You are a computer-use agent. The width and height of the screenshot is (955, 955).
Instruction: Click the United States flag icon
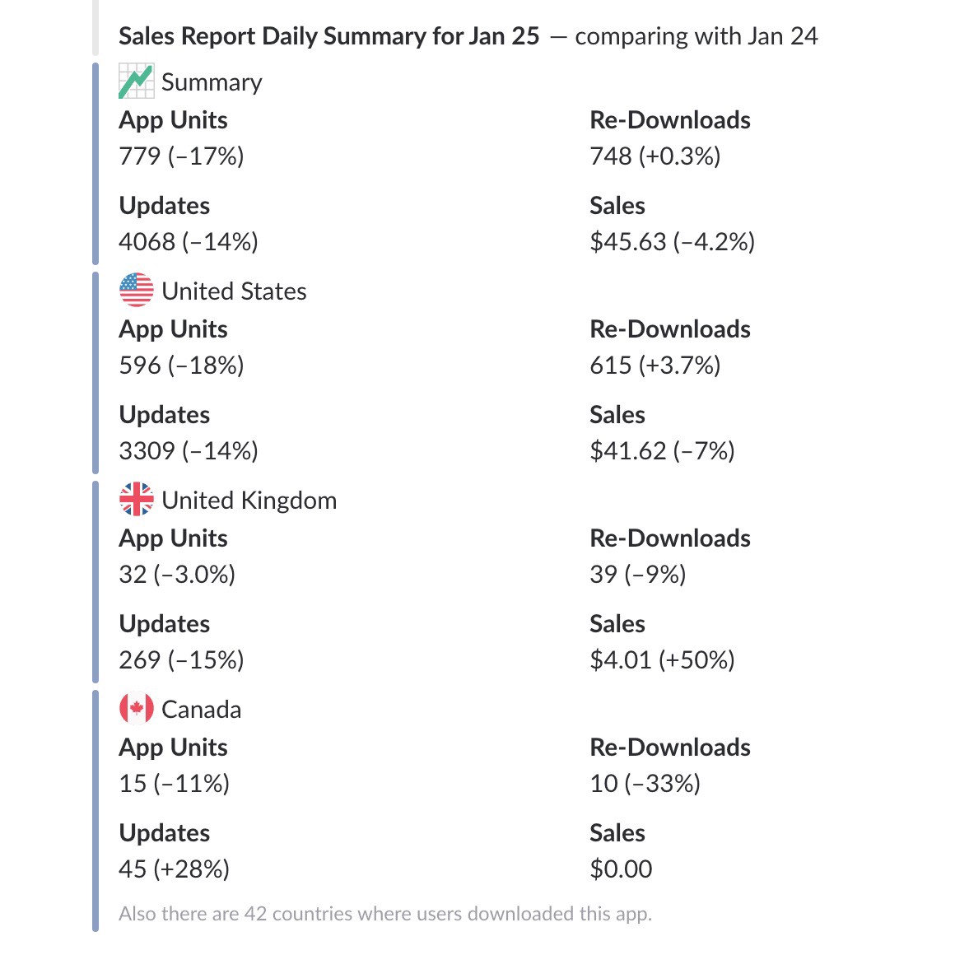(136, 291)
